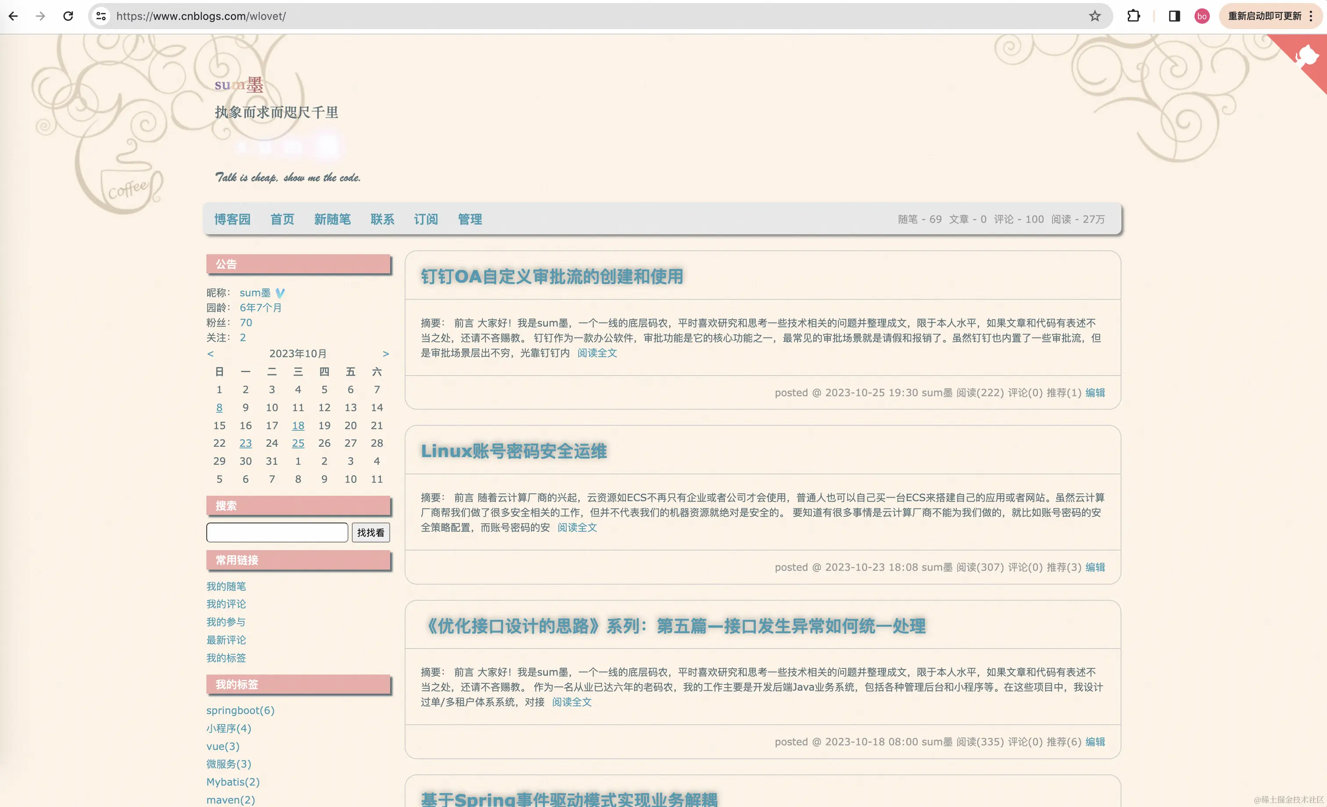Screen dimensions: 1327x807
Task: Go to previous month in calendar
Action: pyautogui.click(x=211, y=353)
